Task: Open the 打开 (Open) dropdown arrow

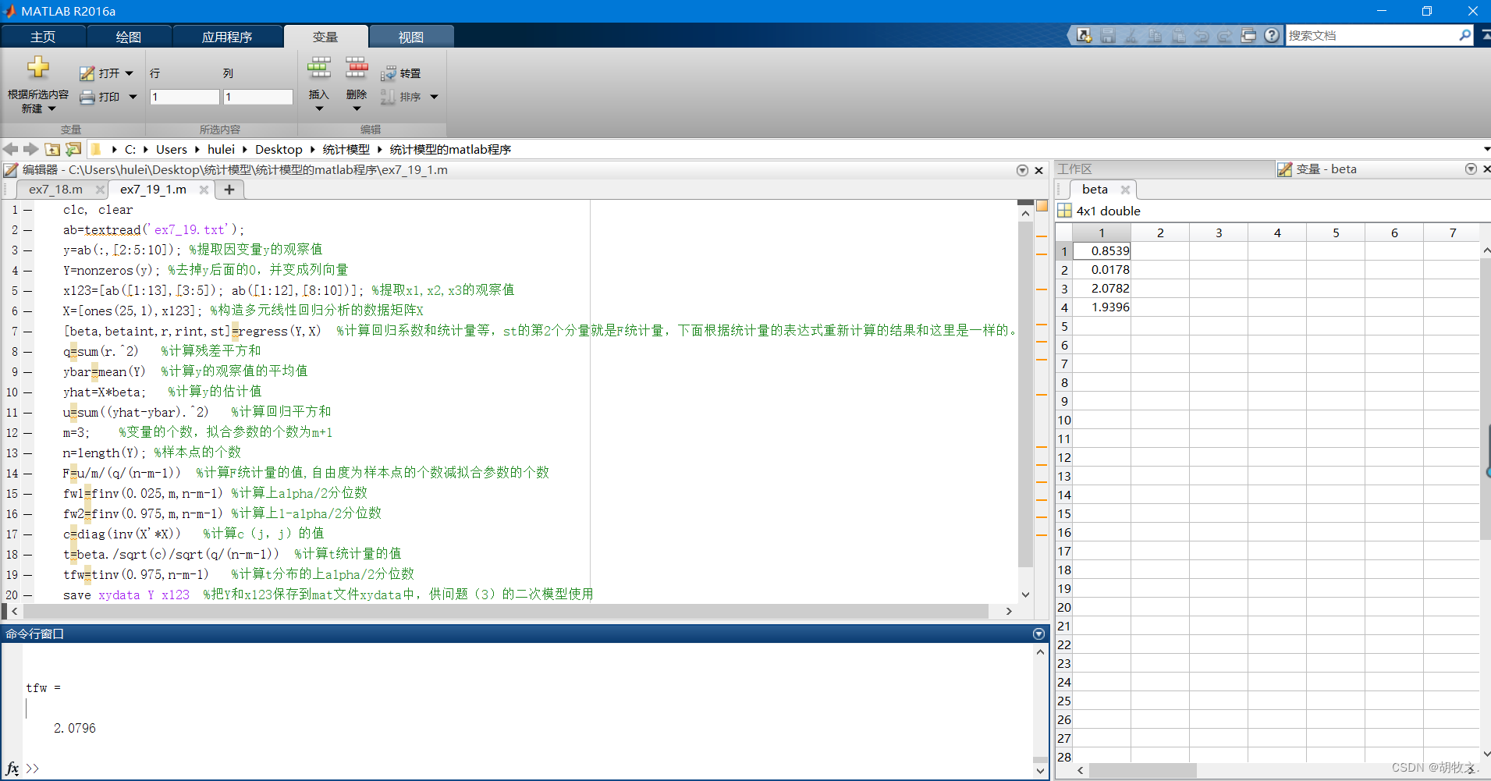Action: click(x=129, y=73)
